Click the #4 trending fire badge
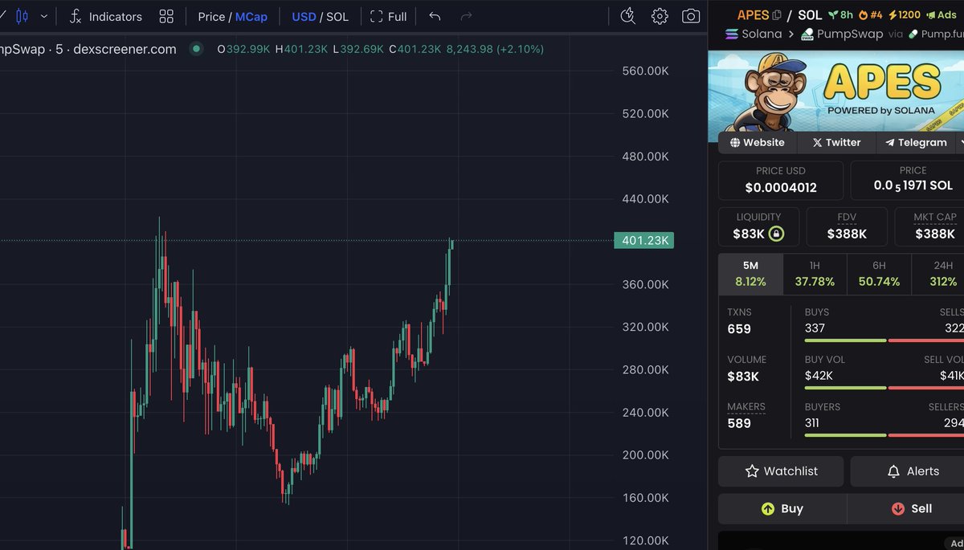The width and height of the screenshot is (964, 550). (871, 14)
